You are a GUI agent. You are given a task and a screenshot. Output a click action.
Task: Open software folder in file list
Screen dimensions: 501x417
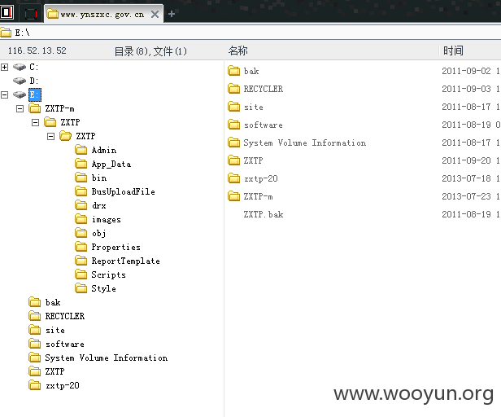coord(264,125)
